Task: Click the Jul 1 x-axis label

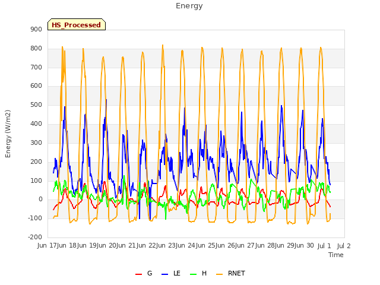Action: pyautogui.click(x=324, y=246)
